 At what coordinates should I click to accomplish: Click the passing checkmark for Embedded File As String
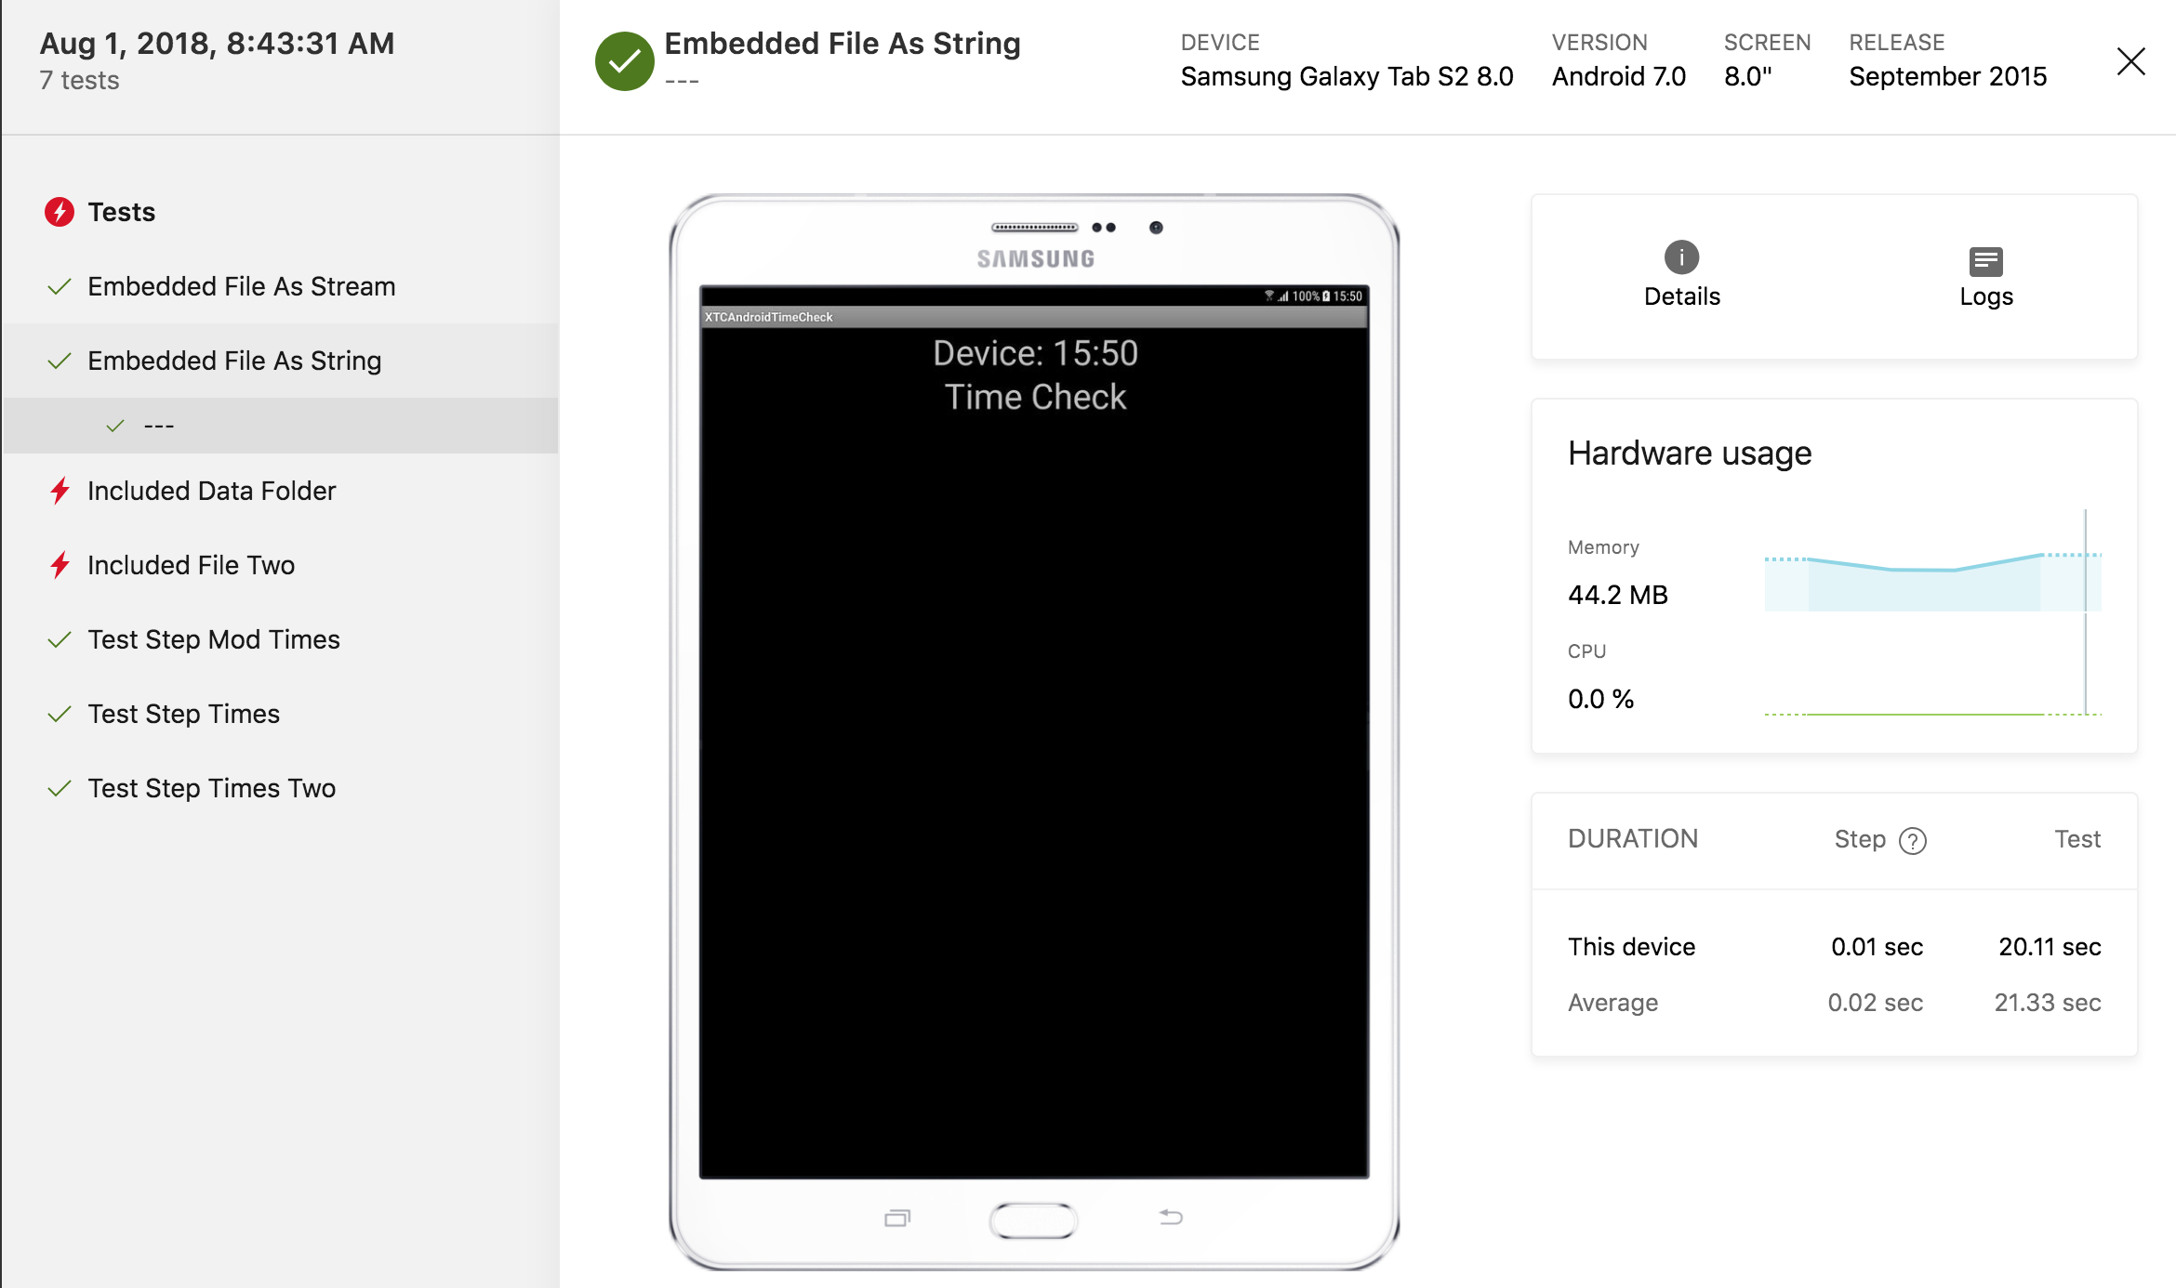pos(59,361)
